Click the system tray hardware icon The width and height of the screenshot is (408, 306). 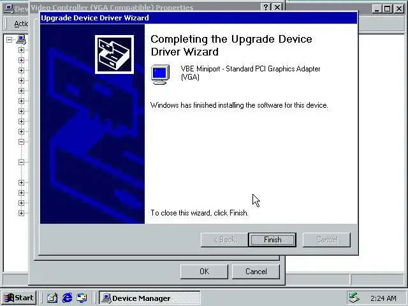(x=354, y=298)
